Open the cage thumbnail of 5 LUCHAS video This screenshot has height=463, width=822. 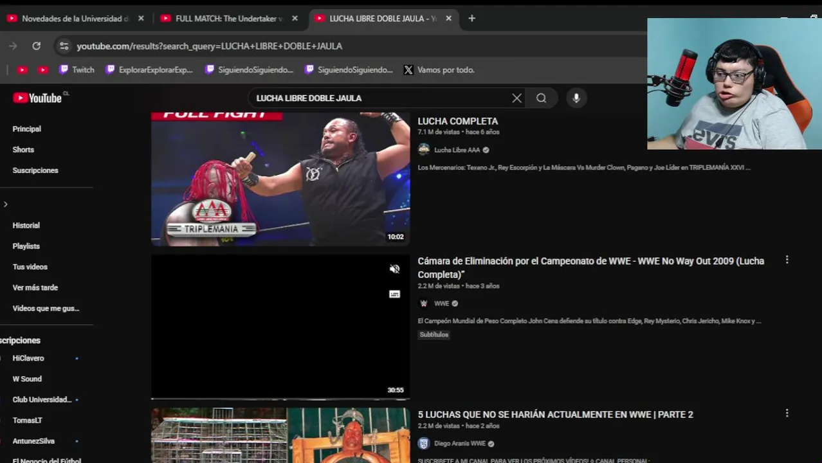click(280, 435)
